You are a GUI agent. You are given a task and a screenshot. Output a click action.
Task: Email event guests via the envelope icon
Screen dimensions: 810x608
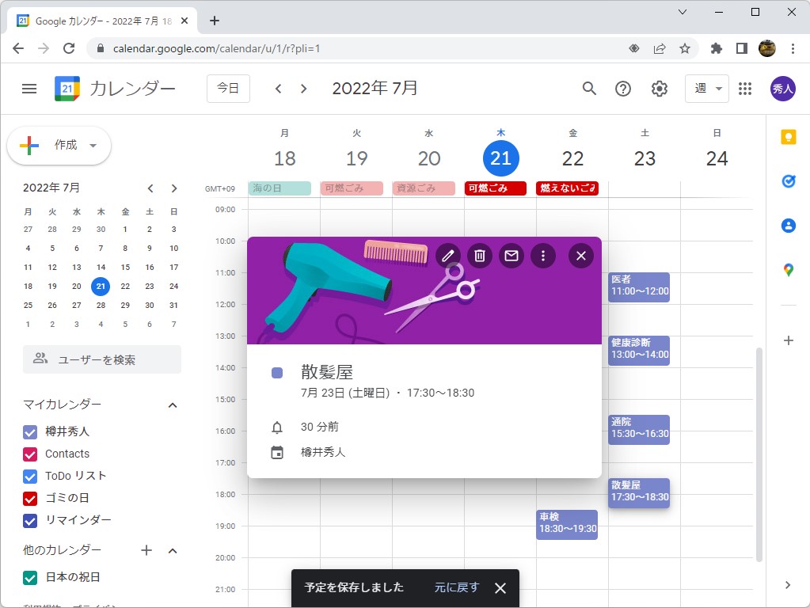[x=511, y=256]
